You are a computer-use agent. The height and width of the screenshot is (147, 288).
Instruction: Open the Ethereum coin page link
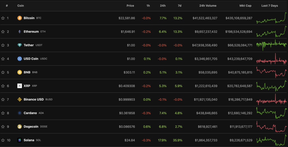tap(31, 32)
